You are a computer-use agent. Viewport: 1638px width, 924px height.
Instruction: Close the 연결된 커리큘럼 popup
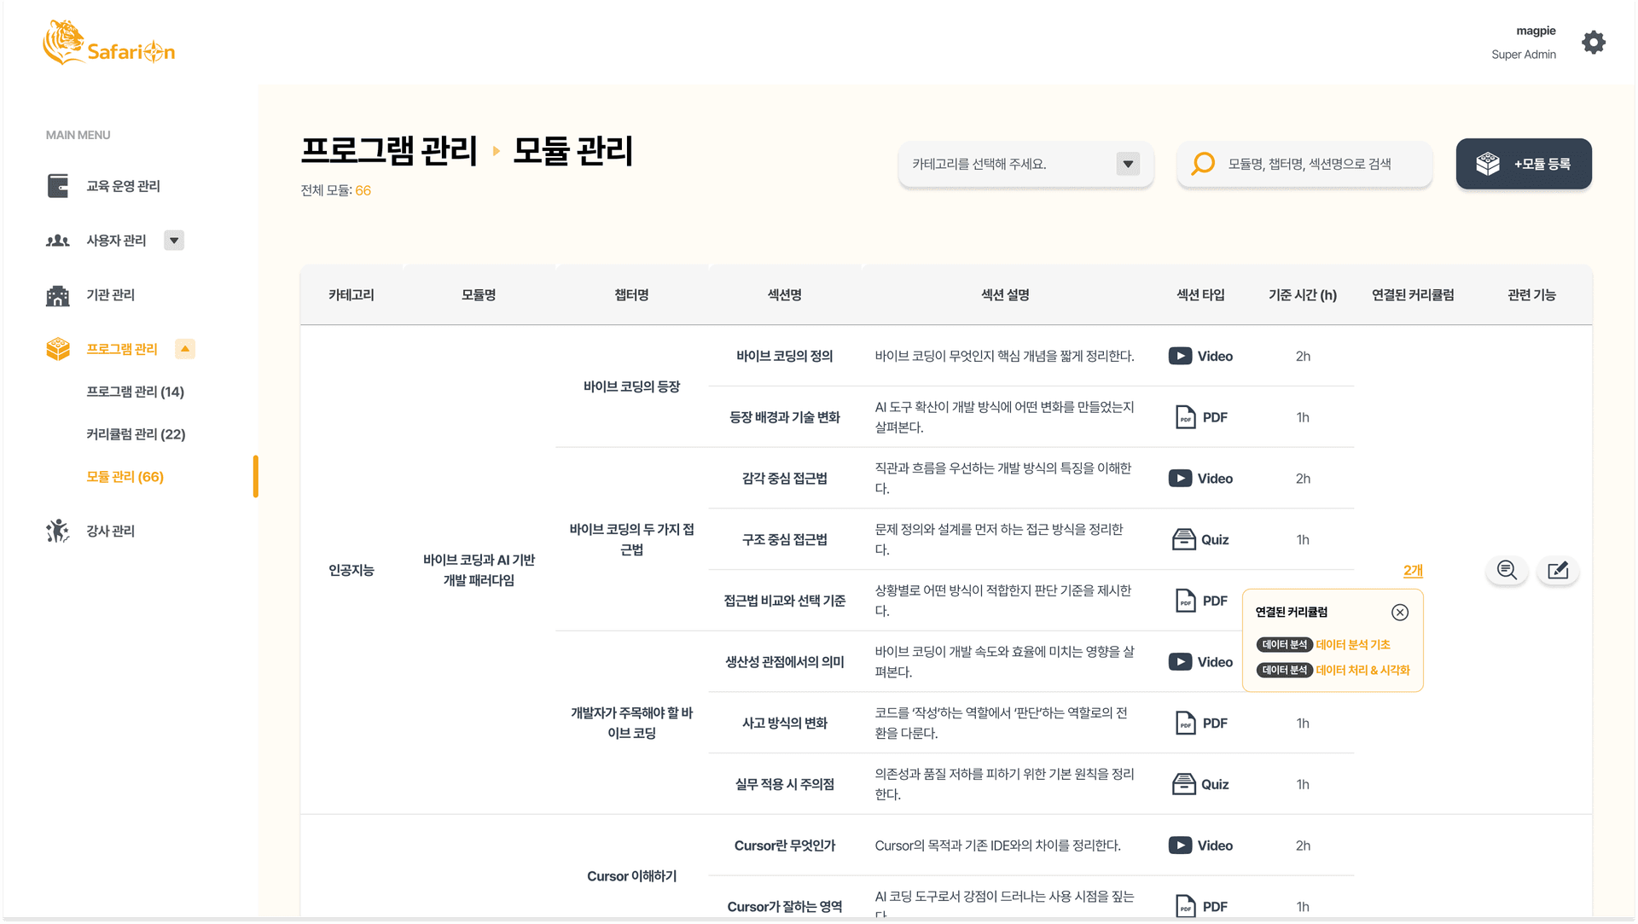[1400, 612]
